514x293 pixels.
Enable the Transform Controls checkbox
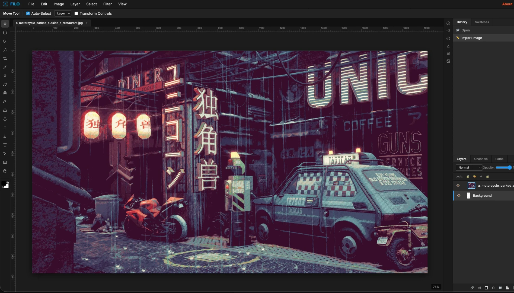tap(76, 13)
